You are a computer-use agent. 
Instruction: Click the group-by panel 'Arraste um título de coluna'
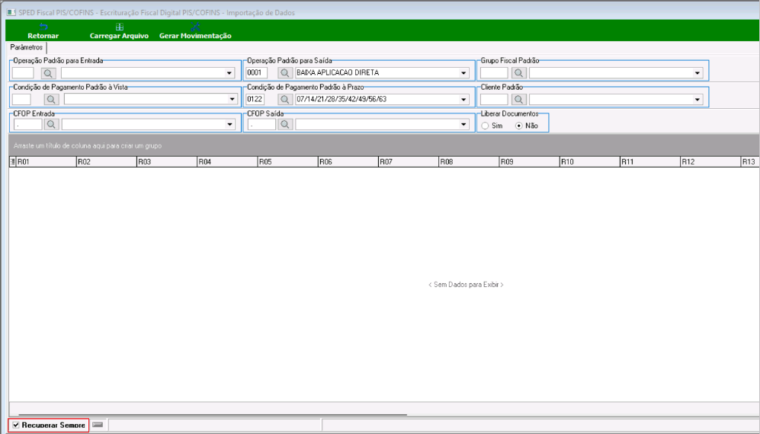pos(384,145)
